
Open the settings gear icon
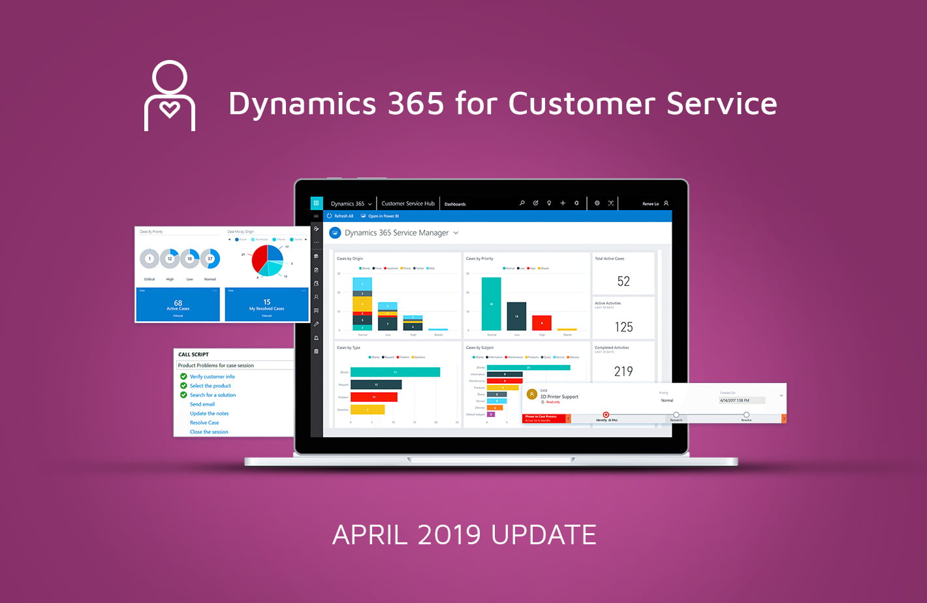click(x=597, y=203)
